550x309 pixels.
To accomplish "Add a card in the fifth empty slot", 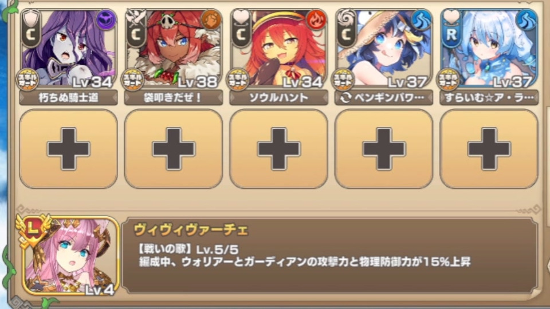I will (489, 149).
